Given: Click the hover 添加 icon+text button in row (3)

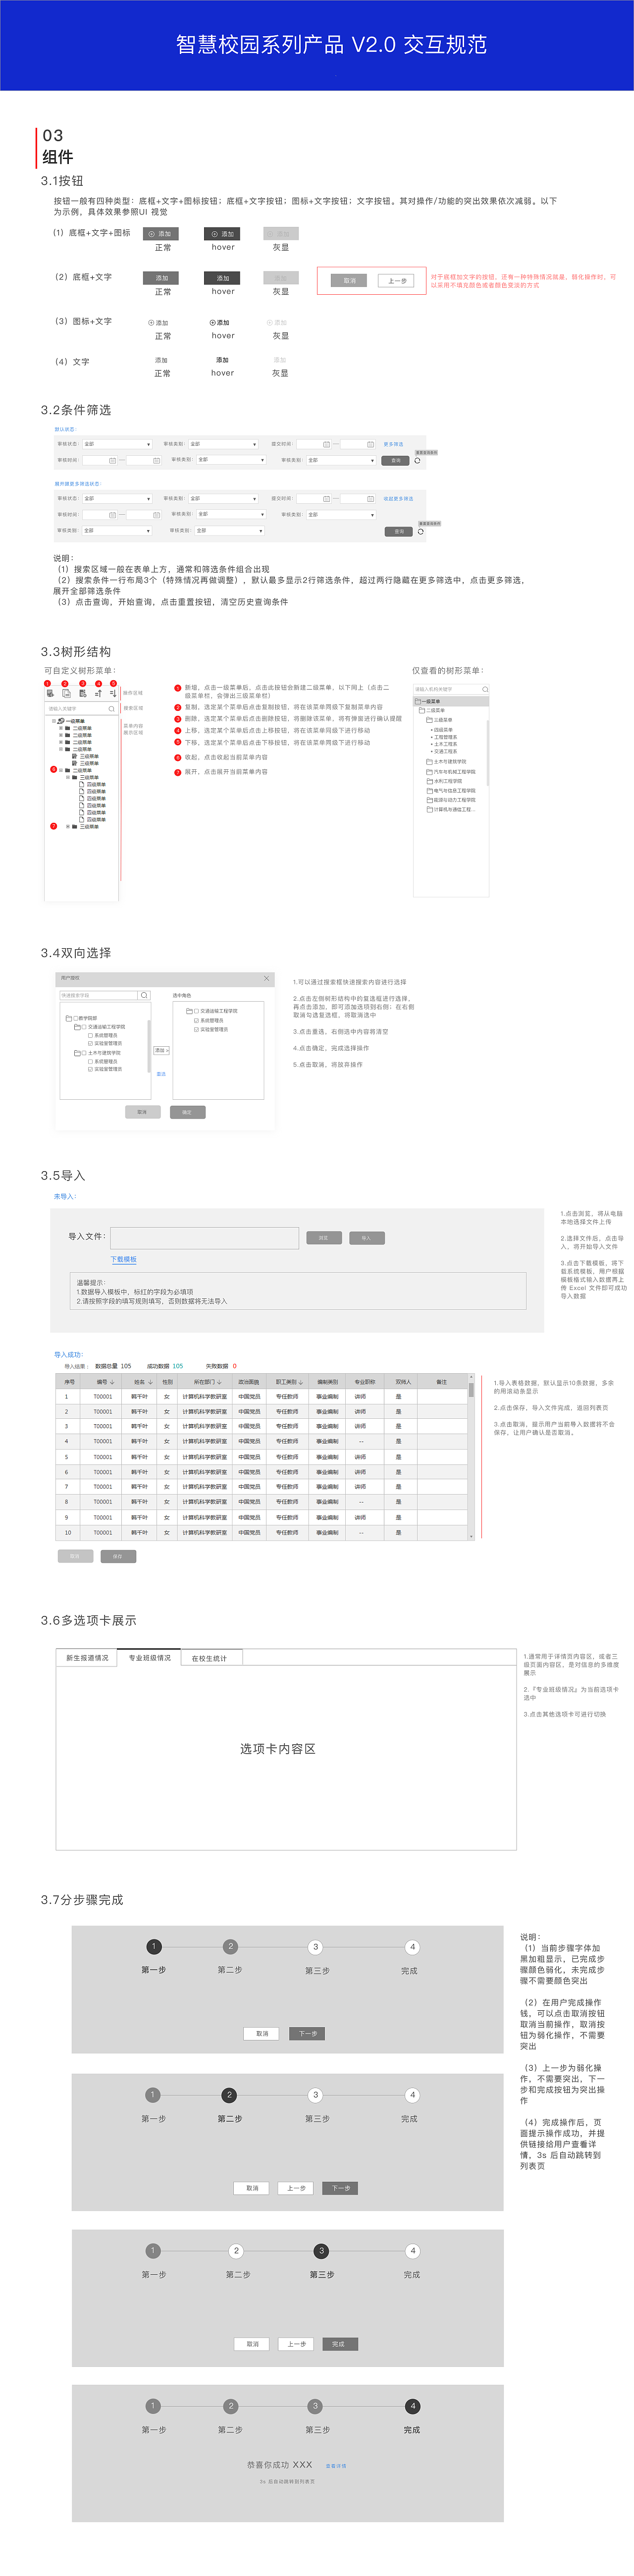Looking at the screenshot, I should point(220,323).
